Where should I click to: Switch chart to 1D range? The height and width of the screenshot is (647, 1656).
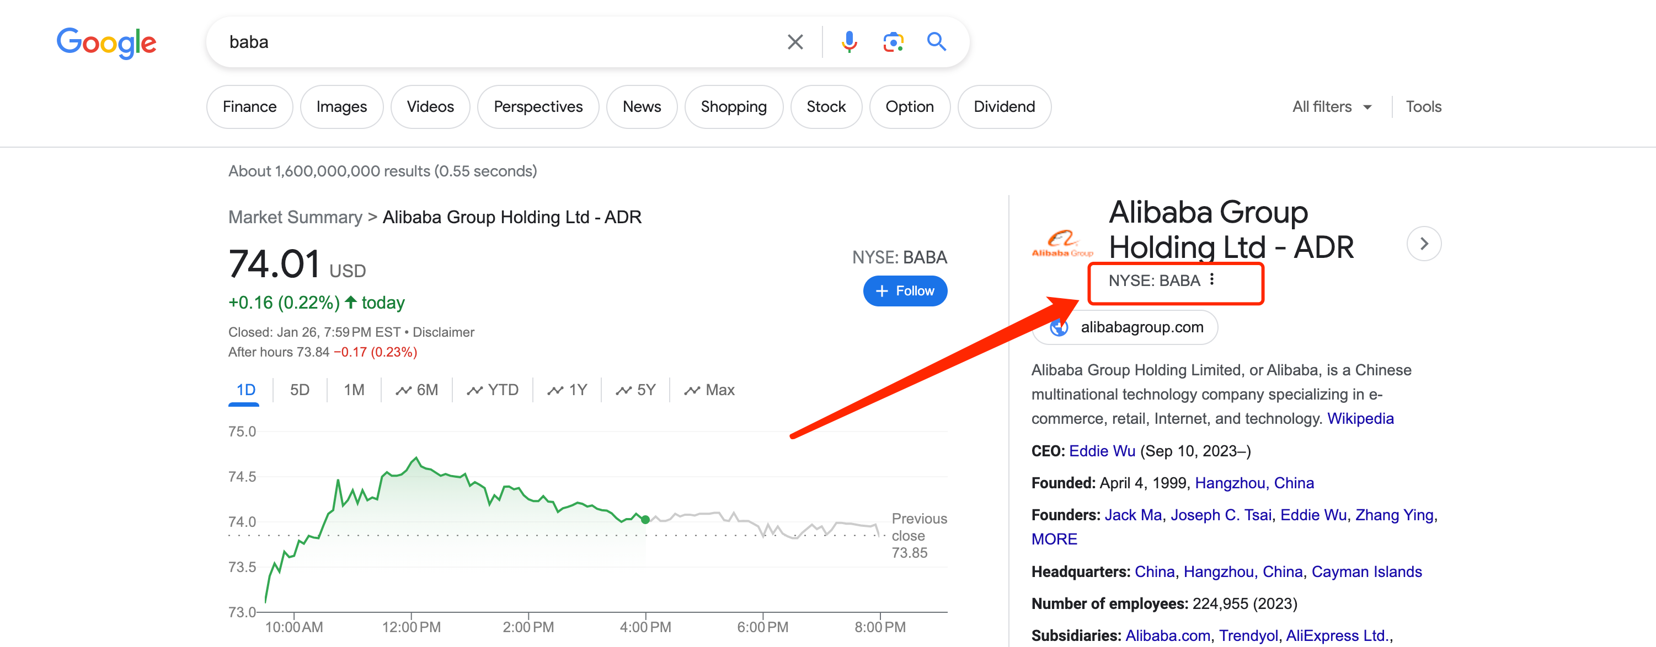245,390
